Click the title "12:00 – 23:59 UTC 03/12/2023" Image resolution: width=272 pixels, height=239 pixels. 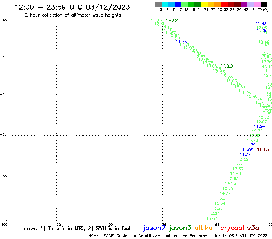click(72, 7)
